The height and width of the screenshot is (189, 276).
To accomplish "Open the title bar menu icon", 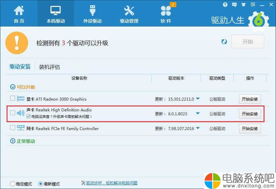I will click(x=253, y=5).
